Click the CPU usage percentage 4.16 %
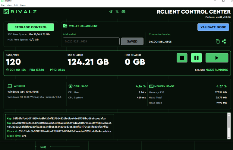 (141, 86)
